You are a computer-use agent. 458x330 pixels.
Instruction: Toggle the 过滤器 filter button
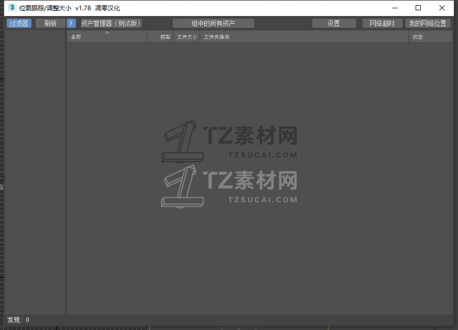19,23
